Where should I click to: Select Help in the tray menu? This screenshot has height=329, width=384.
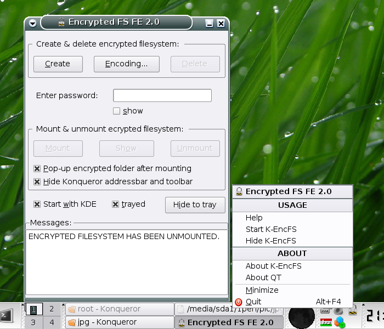tap(292, 218)
